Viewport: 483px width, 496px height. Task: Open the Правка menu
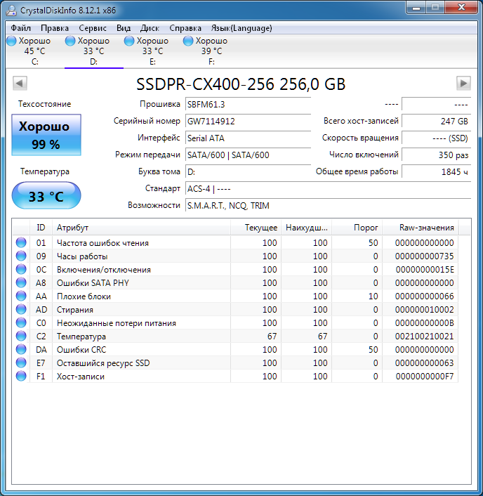[x=55, y=28]
